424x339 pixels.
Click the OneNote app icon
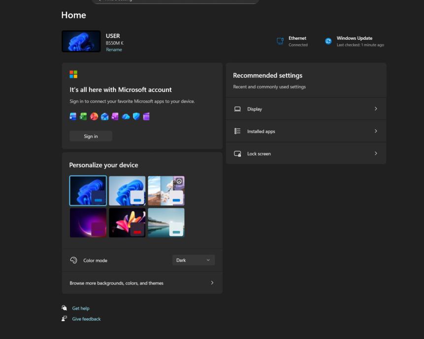point(115,116)
